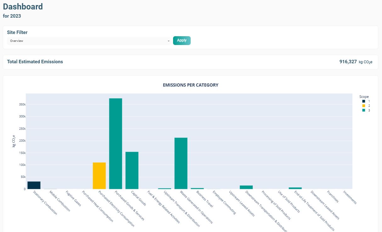Click the 'Fugitive Gases' axis label
The width and height of the screenshot is (382, 232).
click(x=73, y=198)
